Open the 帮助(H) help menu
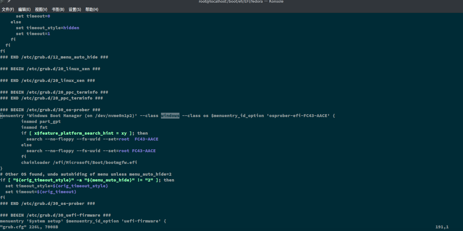The image size is (463, 231). click(92, 9)
